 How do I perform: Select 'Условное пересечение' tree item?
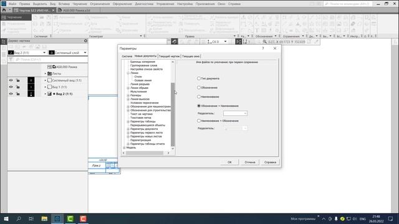pyautogui.click(x=144, y=103)
